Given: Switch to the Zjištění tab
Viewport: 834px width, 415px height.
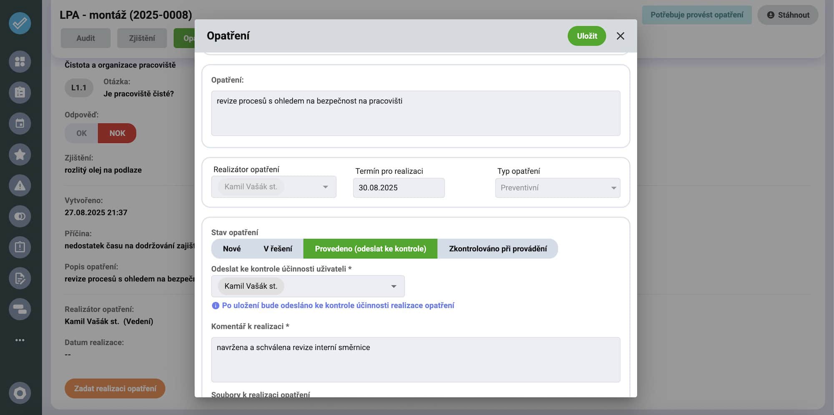Looking at the screenshot, I should click(x=142, y=38).
